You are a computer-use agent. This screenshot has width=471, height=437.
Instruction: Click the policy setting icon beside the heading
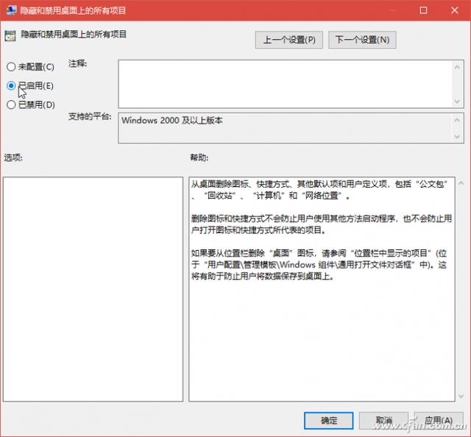click(x=10, y=36)
